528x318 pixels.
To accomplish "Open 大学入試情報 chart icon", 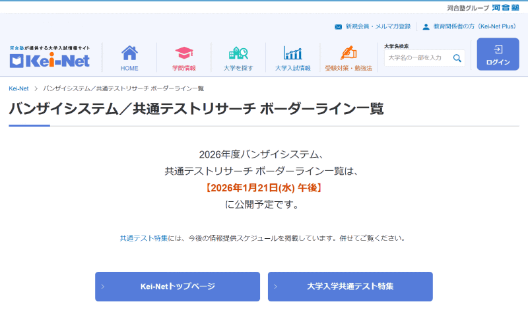I will (x=292, y=53).
